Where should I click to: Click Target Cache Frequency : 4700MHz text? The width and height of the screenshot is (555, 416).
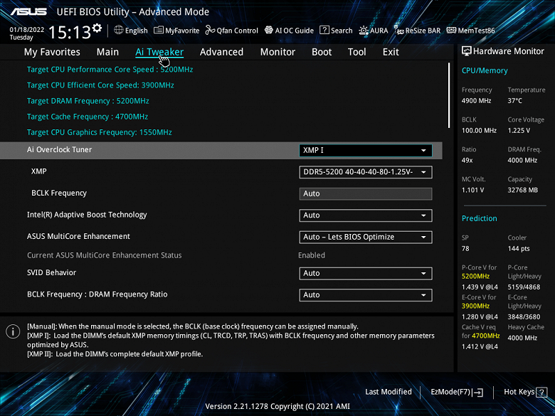point(88,117)
